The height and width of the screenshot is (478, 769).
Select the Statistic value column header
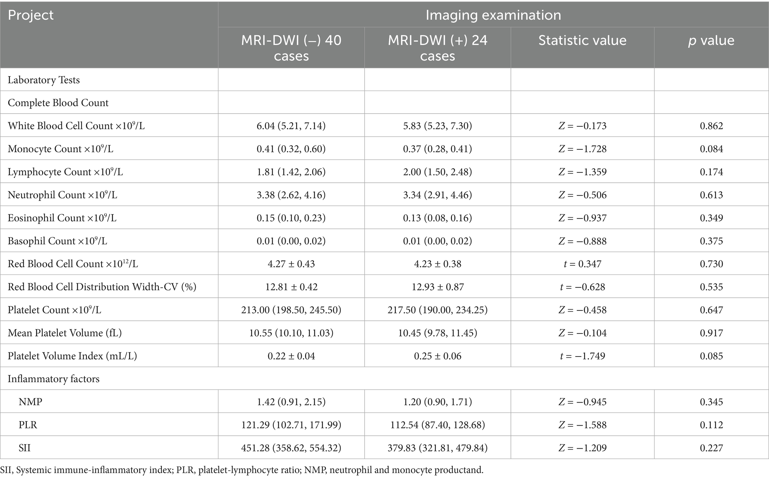(582, 40)
